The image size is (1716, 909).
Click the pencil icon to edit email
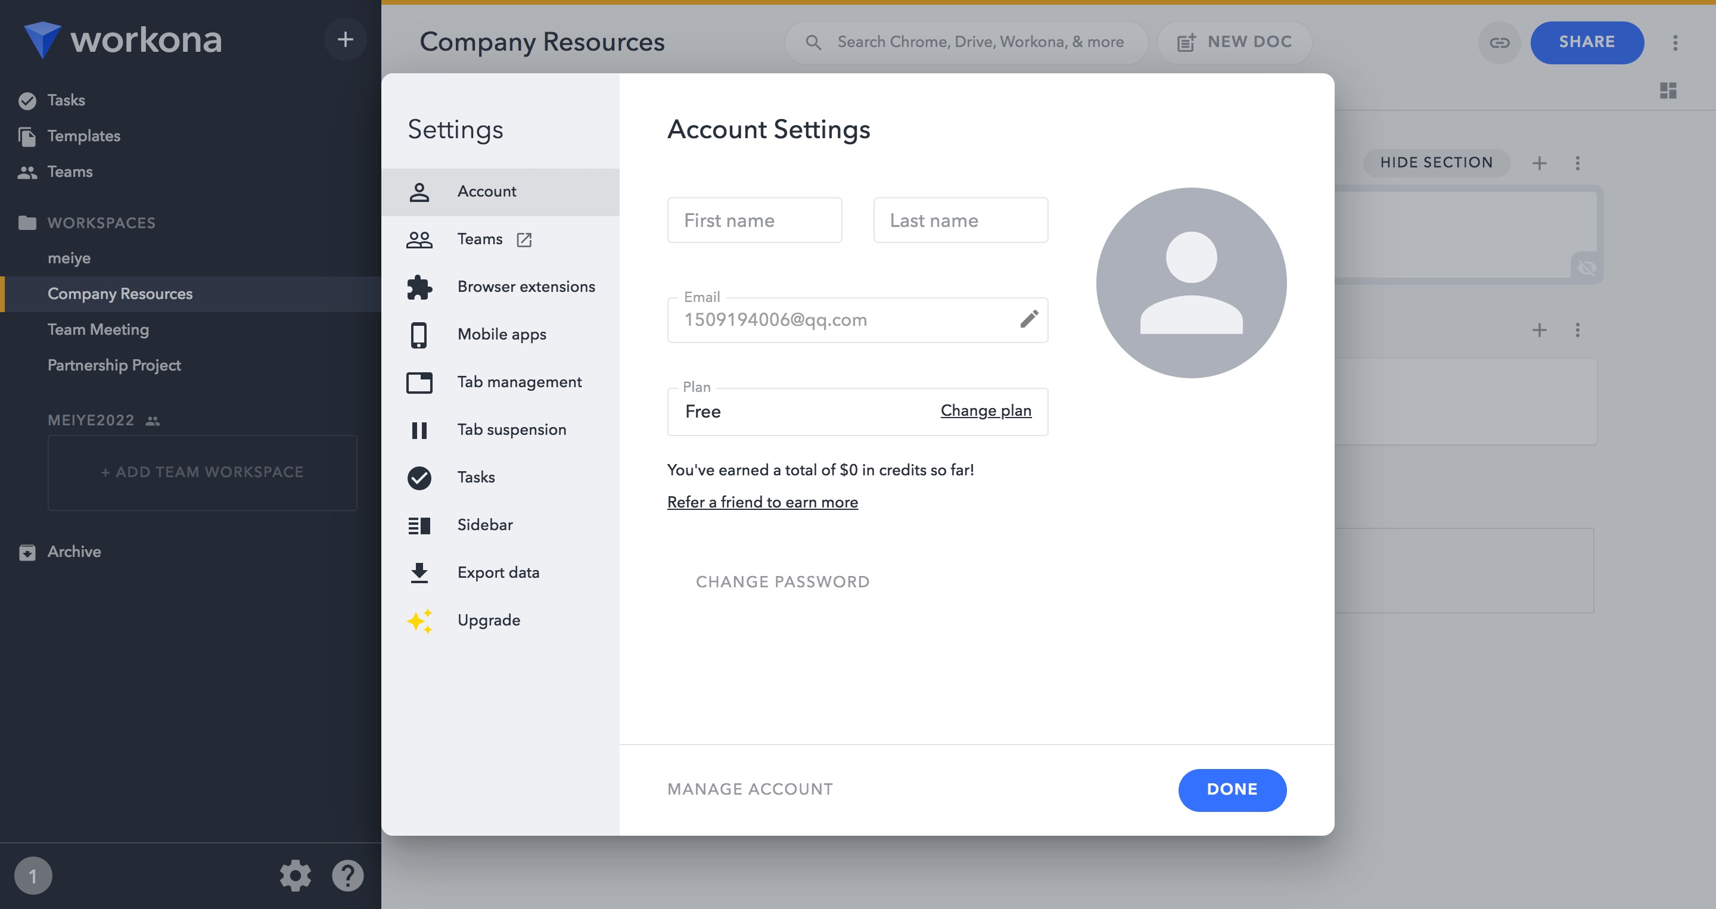point(1028,320)
